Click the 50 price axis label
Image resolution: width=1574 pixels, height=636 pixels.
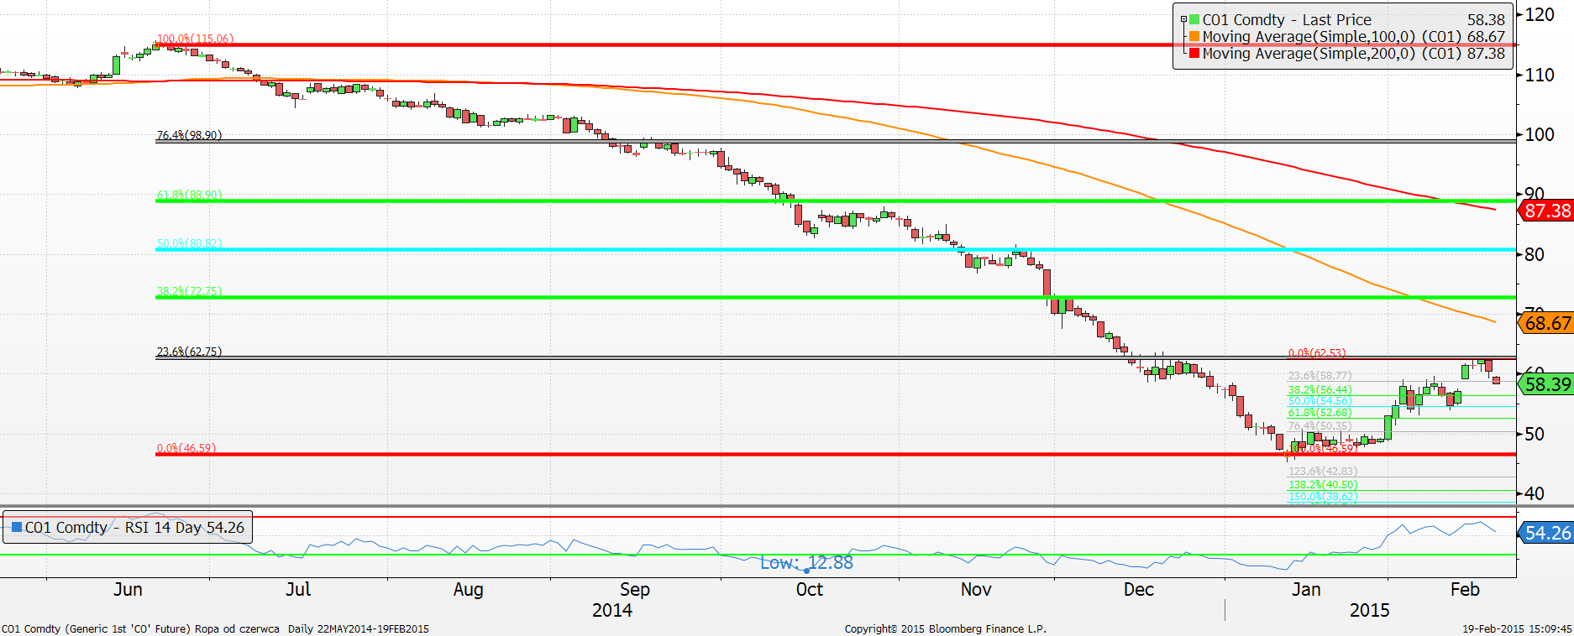pyautogui.click(x=1535, y=434)
